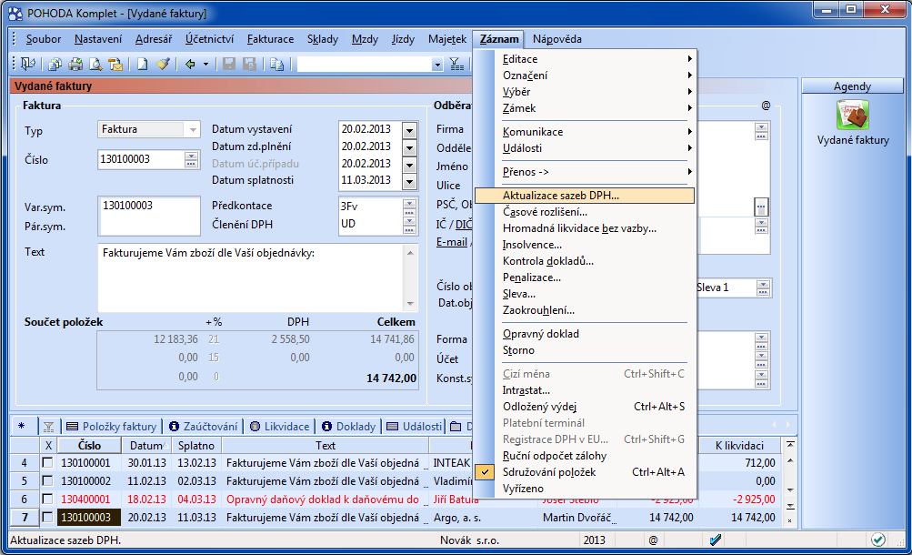The image size is (912, 555).
Task: Expand the Komunikace submenu
Action: 585,132
